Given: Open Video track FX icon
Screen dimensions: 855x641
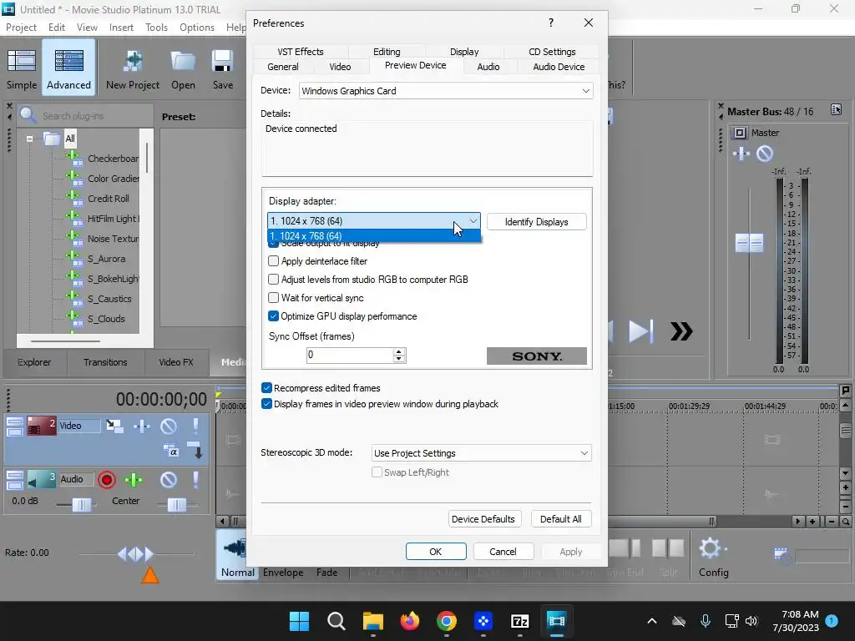Looking at the screenshot, I should tap(142, 426).
